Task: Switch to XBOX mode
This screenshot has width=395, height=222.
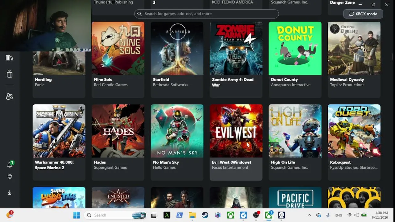Action: [x=363, y=14]
